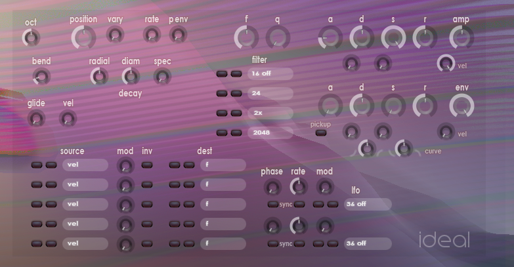
Task: Click the amp envelope a knob
Action: coord(330,37)
